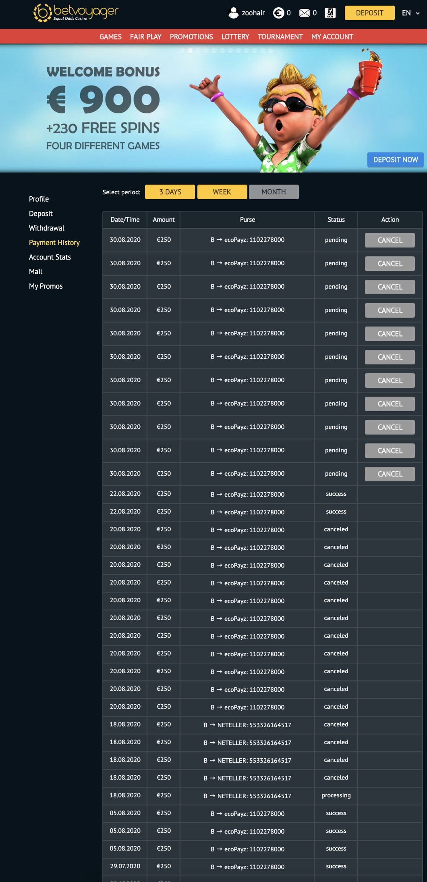Select the active second carousel dot
The image size is (427, 882).
coord(190,51)
